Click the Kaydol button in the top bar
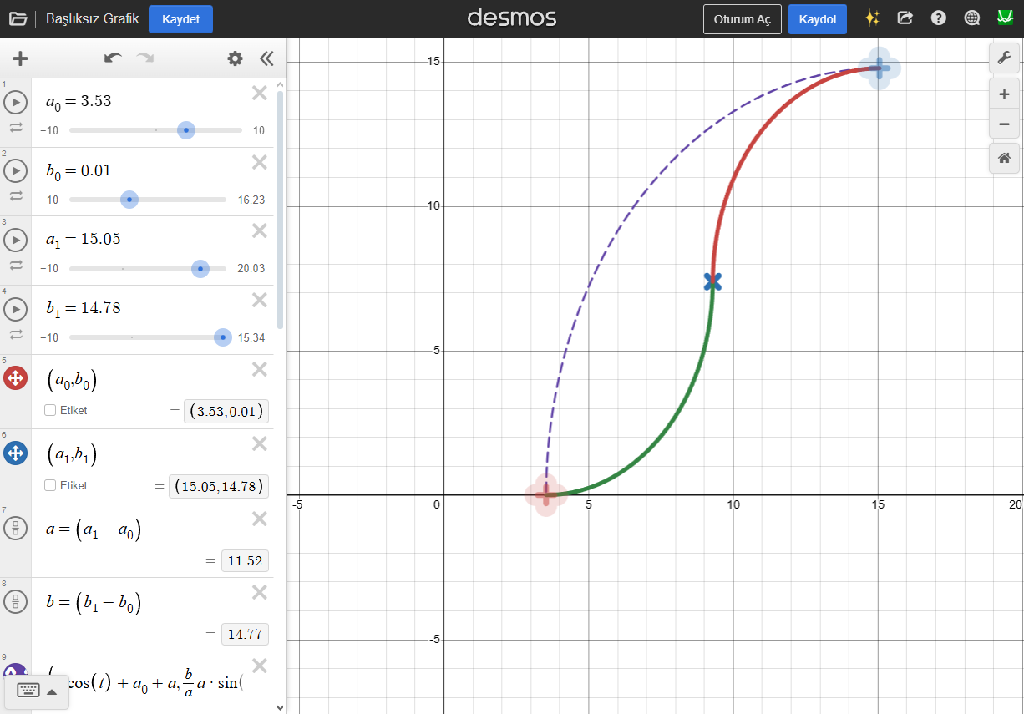 coord(817,18)
